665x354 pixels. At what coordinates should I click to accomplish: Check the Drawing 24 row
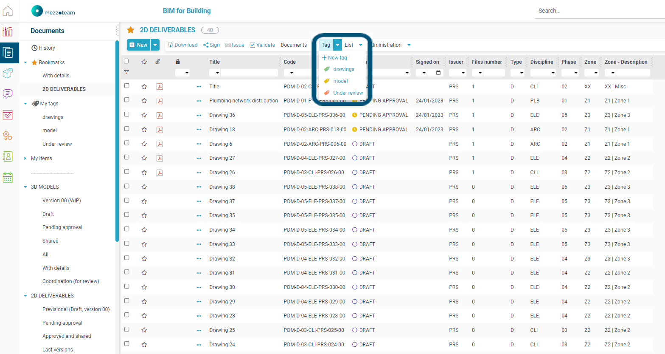click(x=126, y=344)
